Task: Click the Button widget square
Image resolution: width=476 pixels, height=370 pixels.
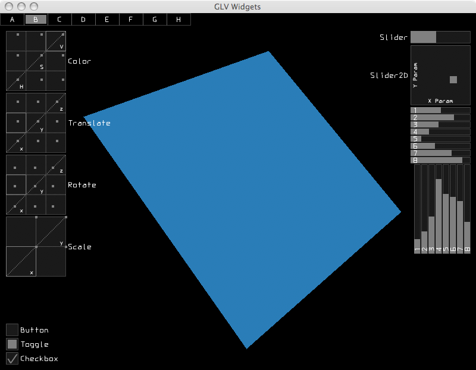Action: (x=12, y=330)
